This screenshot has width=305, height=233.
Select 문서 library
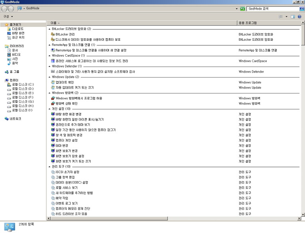coord(15,50)
